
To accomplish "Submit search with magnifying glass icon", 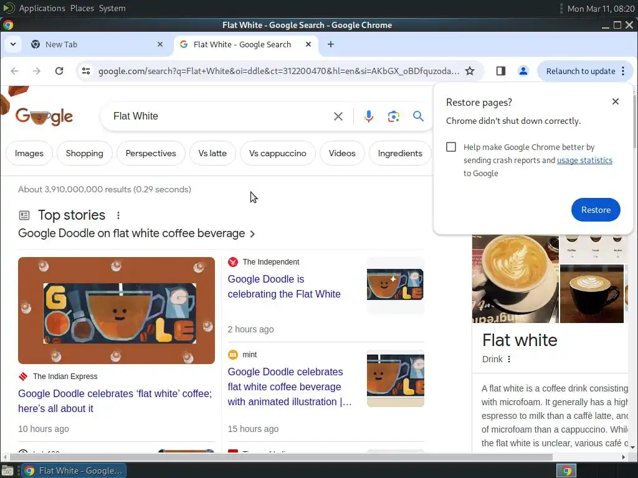I will (418, 116).
